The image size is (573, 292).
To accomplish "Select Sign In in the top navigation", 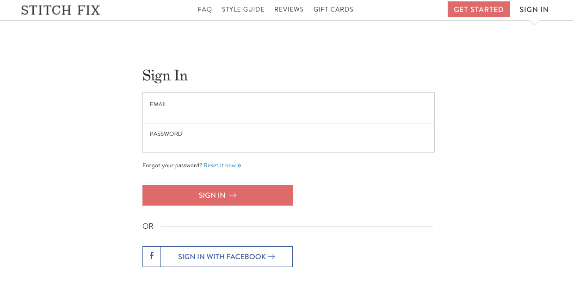I will pos(534,10).
